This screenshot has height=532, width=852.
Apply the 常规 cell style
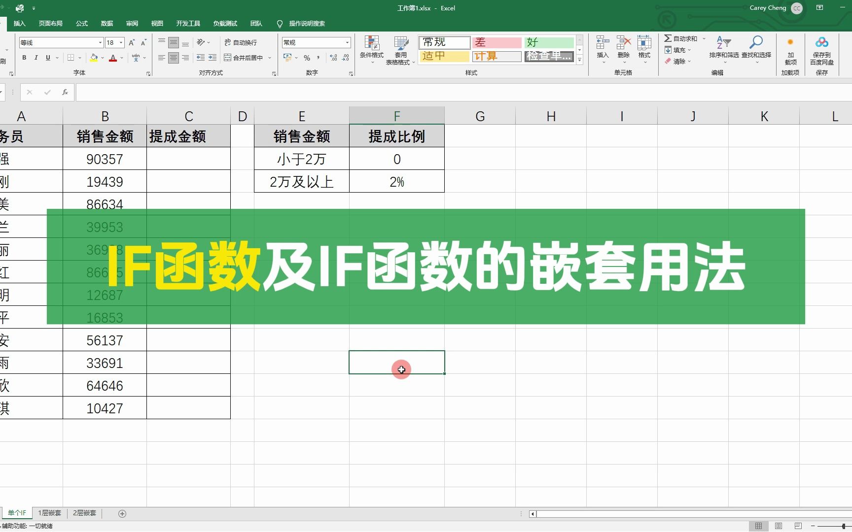(445, 42)
